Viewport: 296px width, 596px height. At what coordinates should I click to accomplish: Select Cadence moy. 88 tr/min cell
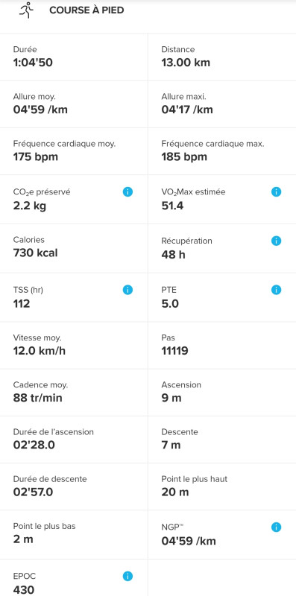pyautogui.click(x=74, y=393)
